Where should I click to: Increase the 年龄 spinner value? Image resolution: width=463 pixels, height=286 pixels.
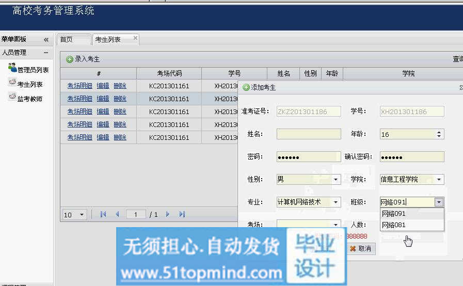[x=439, y=132]
